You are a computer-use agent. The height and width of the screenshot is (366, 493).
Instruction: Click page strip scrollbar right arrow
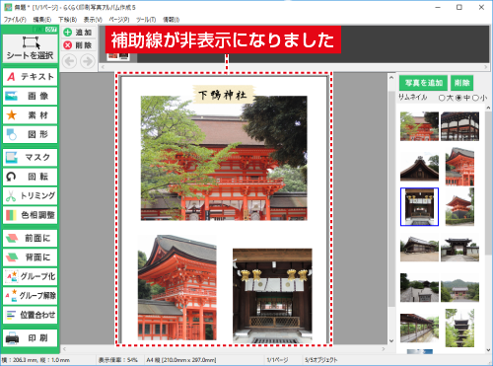(x=486, y=67)
